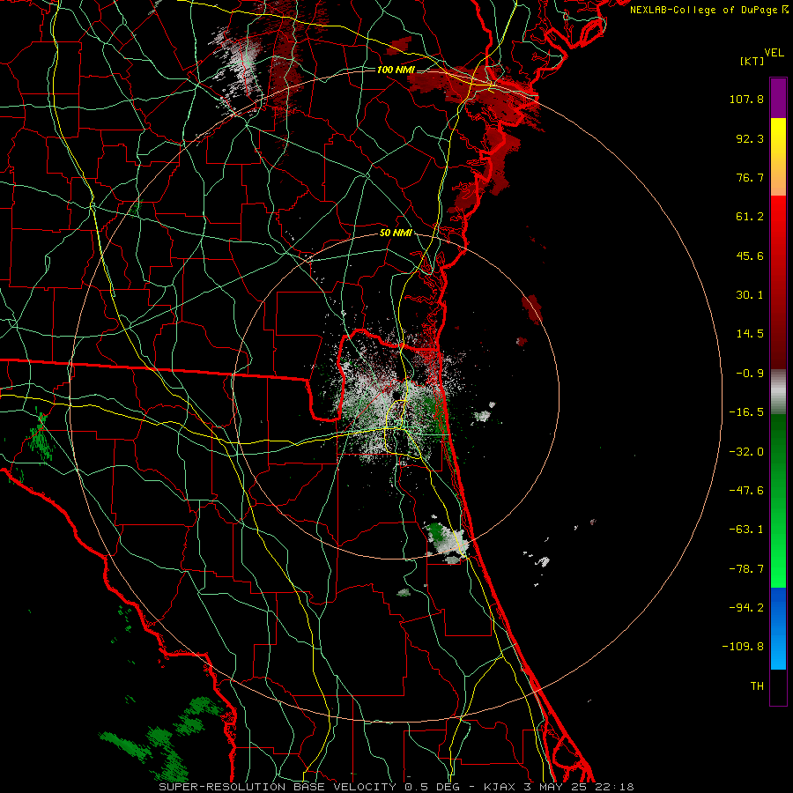Select the -94.2 legend value
Image resolution: width=793 pixels, height=793 pixels.
coord(746,607)
